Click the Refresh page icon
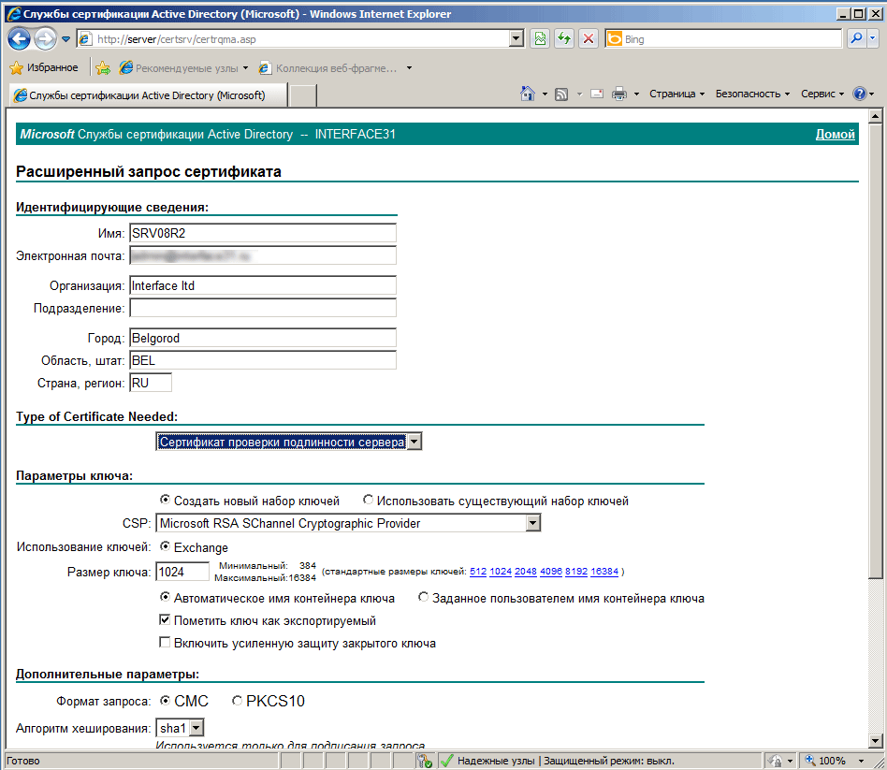The height and width of the screenshot is (770, 887). pos(564,38)
